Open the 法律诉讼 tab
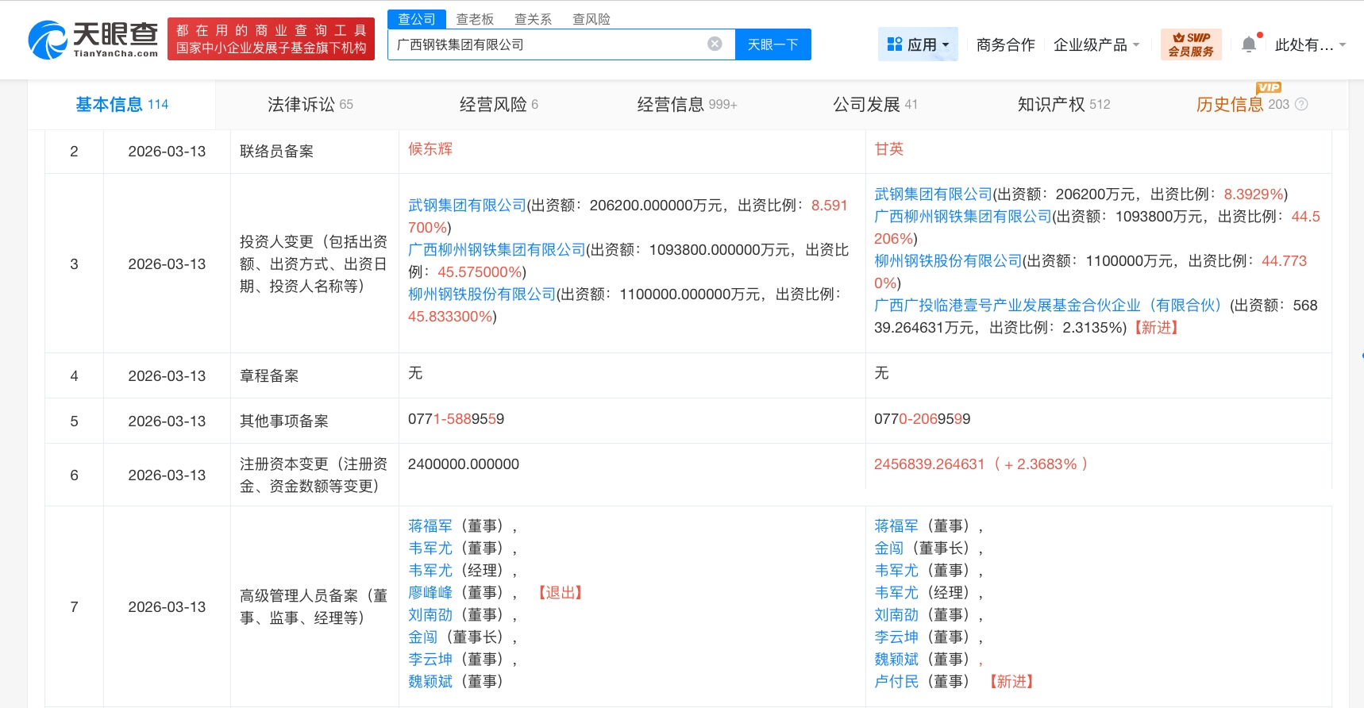Image resolution: width=1364 pixels, height=708 pixels. click(310, 104)
